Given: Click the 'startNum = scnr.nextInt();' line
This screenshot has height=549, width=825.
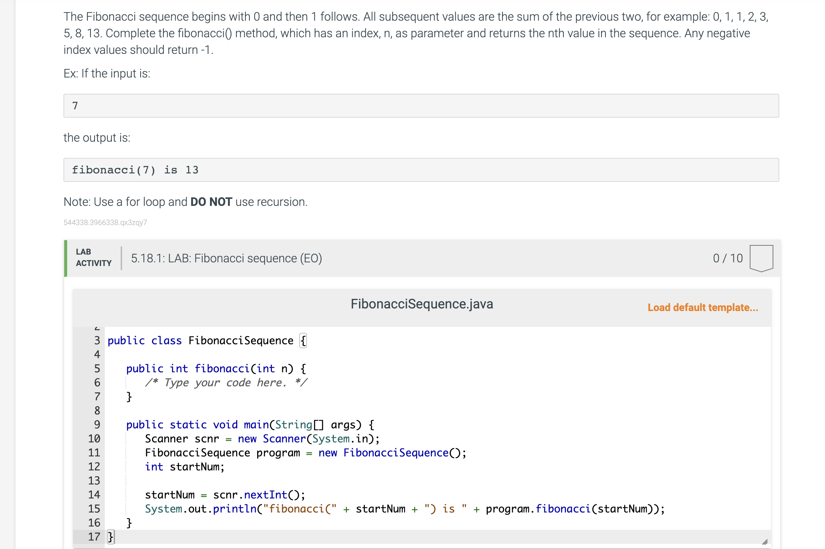Looking at the screenshot, I should coord(225,495).
